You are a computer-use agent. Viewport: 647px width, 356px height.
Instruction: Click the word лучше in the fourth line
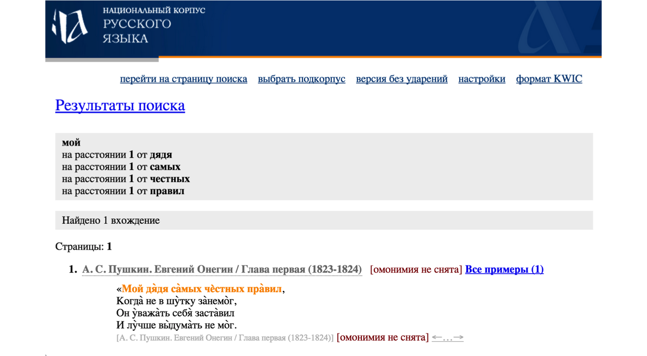point(141,326)
